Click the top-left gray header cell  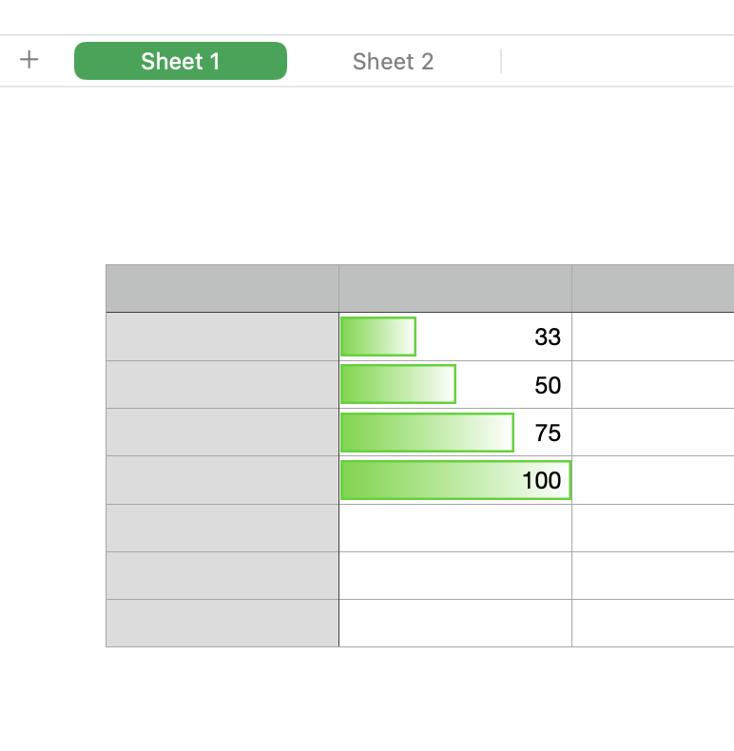pos(222,288)
